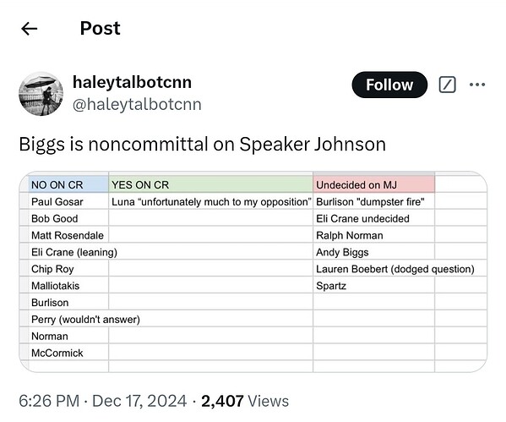This screenshot has width=506, height=422.
Task: Select the green YES ON CR header cell
Action: pyautogui.click(x=210, y=184)
